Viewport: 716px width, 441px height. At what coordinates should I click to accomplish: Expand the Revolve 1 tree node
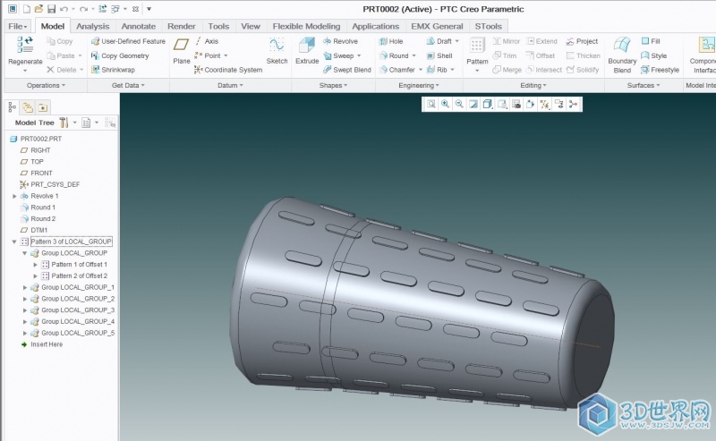14,196
